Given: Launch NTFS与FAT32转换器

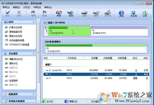Looking at the screenshot, I should tap(17, 45).
